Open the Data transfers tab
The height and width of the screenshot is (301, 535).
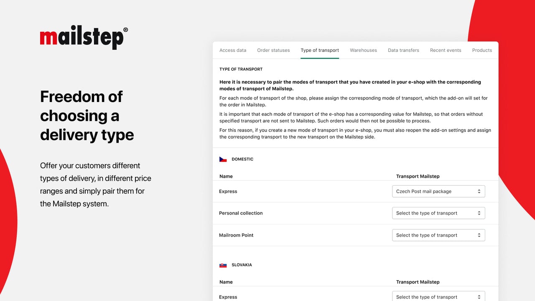click(403, 50)
